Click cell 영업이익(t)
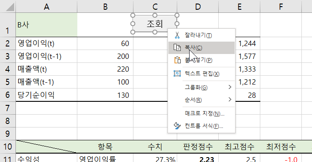The image size is (312, 162). pos(46,43)
